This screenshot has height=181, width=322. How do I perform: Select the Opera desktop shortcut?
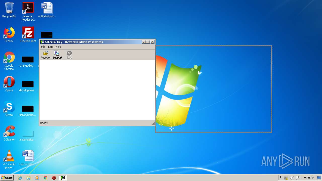9,84
